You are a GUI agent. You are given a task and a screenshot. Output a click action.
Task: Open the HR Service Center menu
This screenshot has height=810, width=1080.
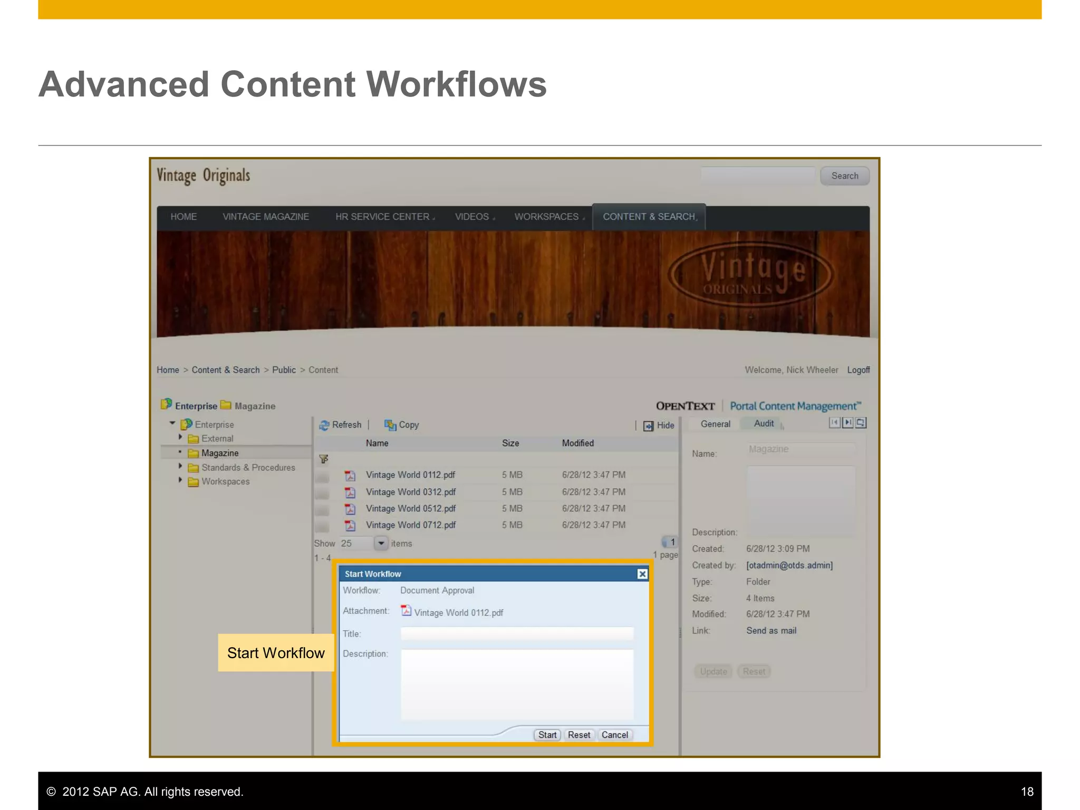pos(385,217)
